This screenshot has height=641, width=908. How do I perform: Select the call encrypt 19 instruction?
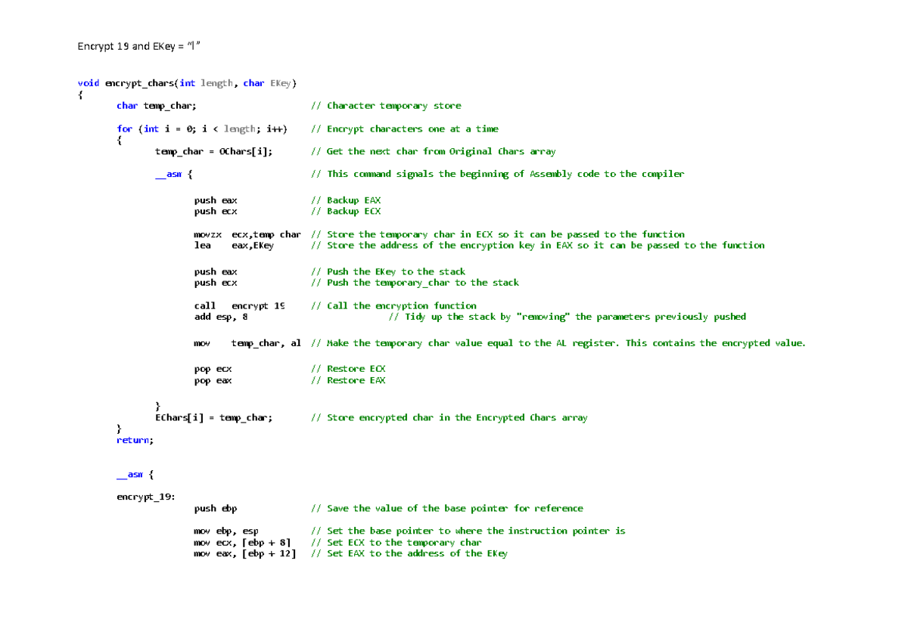click(238, 305)
